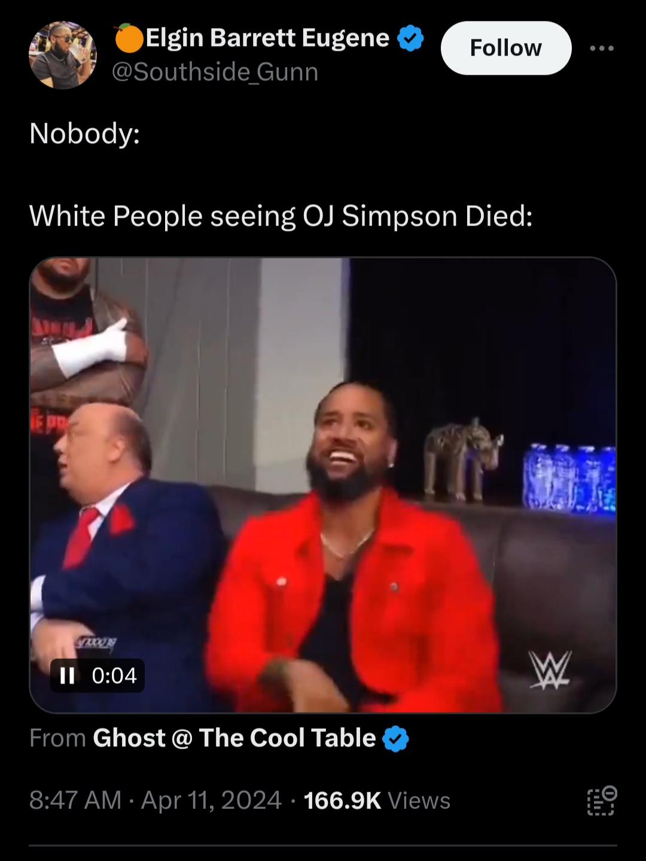Open the @Southside_Gunn handle
Screen dimensions: 646x861
(x=215, y=72)
